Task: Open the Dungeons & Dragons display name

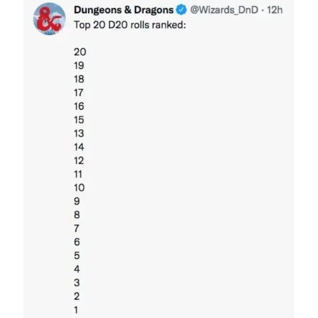Action: [x=123, y=10]
